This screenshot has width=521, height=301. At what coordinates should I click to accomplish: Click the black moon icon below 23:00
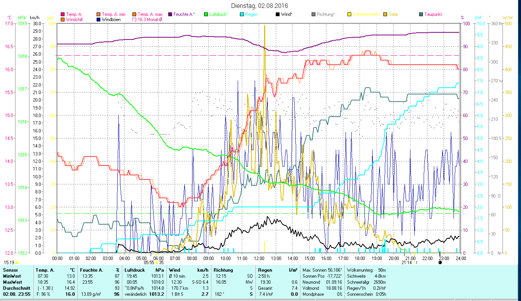tap(440, 263)
